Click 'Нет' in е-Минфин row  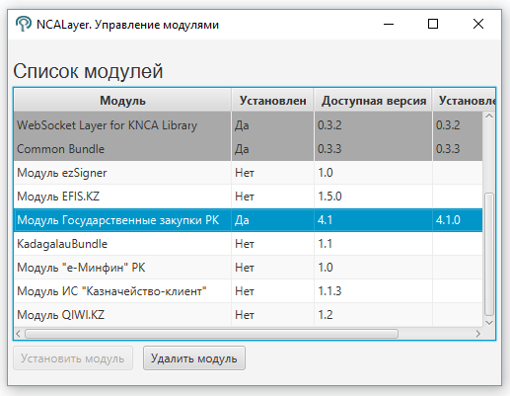245,268
